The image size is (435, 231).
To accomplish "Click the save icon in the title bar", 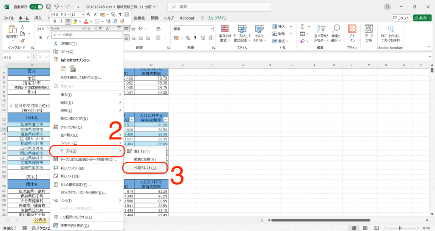I will point(48,7).
